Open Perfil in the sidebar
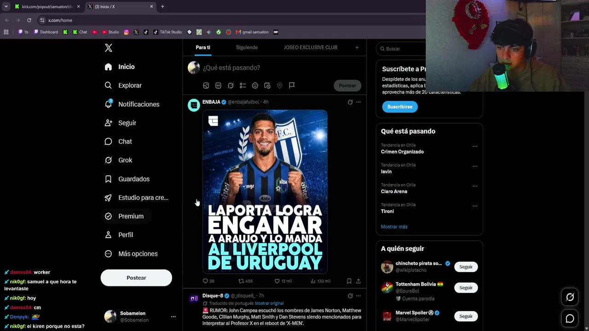Screen dimensions: 589x331 pos(119,235)
